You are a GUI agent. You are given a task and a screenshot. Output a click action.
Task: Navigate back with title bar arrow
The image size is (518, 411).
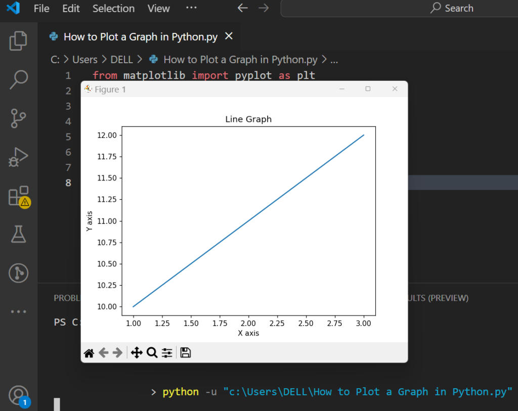pos(243,8)
